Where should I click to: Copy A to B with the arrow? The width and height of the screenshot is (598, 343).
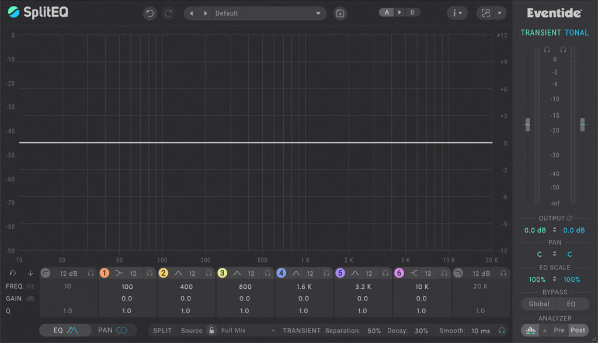(399, 12)
